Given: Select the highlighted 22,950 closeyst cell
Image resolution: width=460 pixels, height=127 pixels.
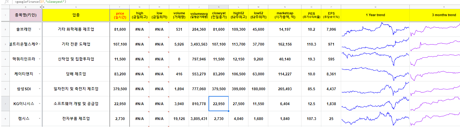Looking at the screenshot, I should (219, 104).
